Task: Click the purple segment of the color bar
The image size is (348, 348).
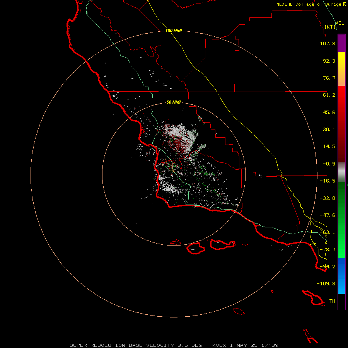Action: point(341,43)
